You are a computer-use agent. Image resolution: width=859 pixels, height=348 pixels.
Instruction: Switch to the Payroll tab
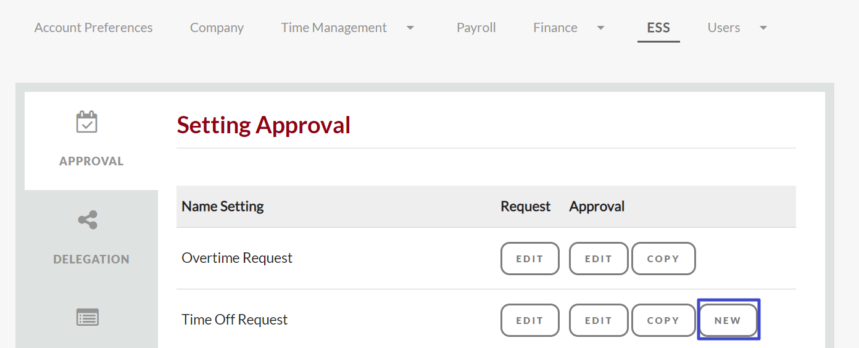pos(476,28)
